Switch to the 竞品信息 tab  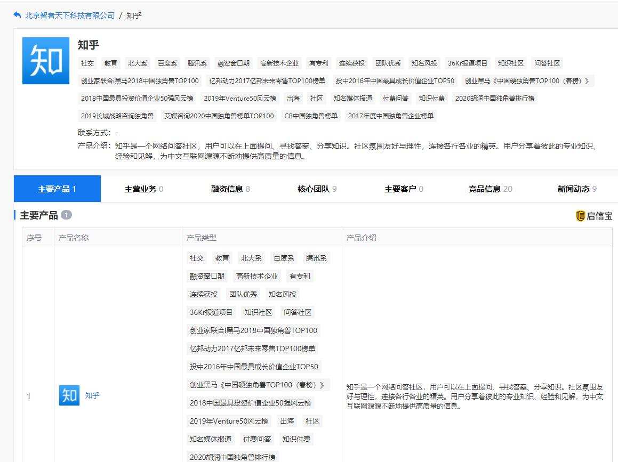490,189
